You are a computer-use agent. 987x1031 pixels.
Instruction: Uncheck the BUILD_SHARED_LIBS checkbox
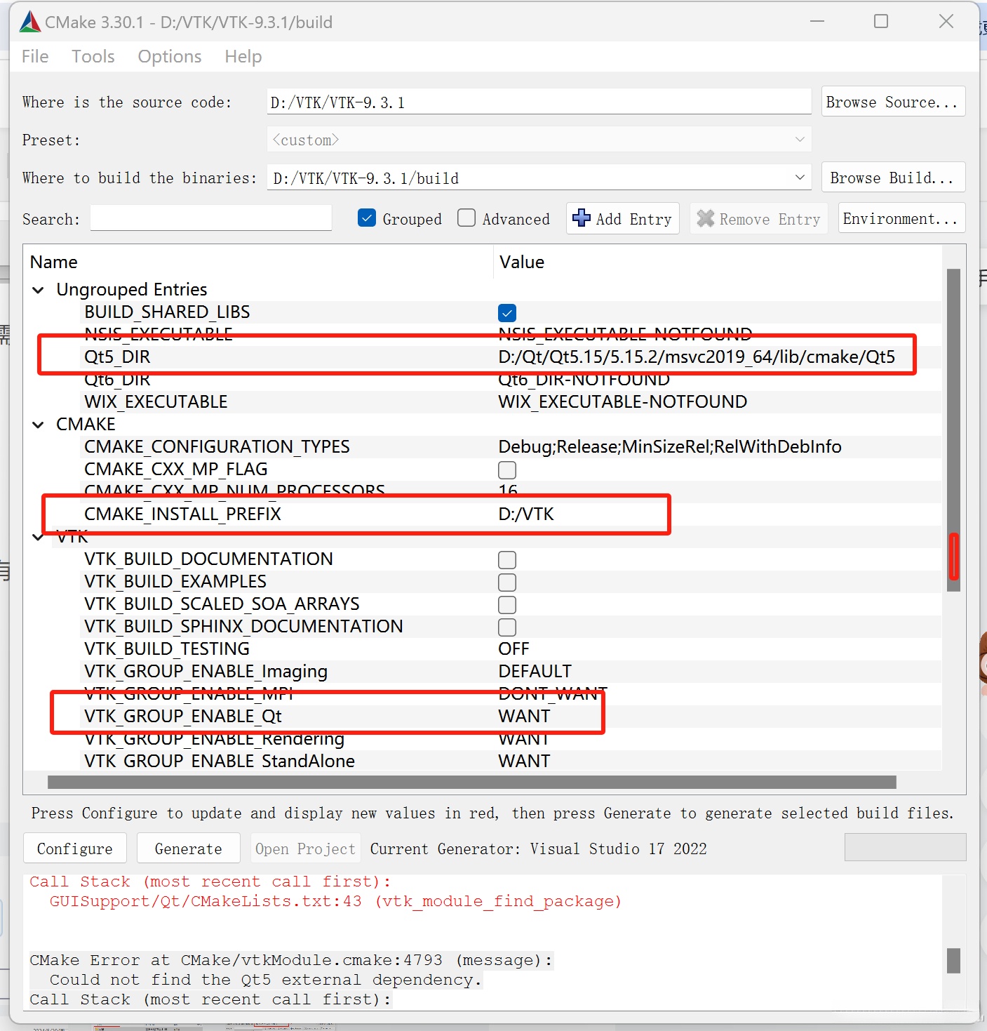click(x=507, y=312)
